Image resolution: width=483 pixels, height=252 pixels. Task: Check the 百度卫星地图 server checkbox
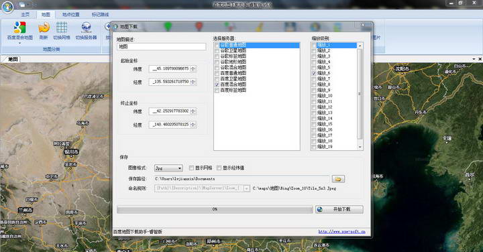coord(217,79)
